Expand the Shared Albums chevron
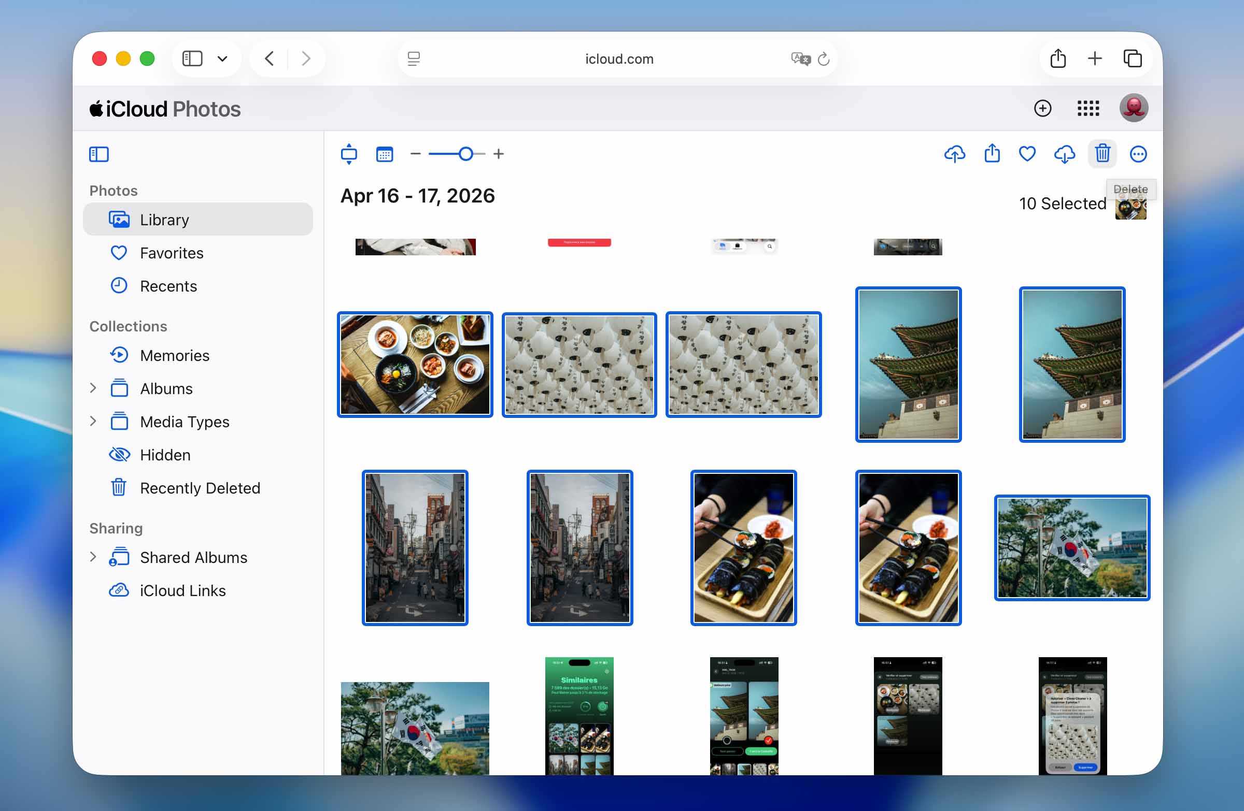1244x811 pixels. [x=93, y=557]
